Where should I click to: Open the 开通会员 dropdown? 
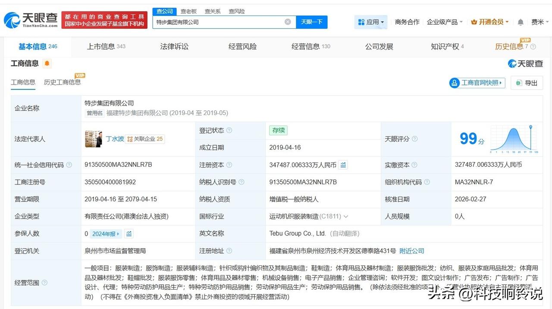[x=490, y=22]
